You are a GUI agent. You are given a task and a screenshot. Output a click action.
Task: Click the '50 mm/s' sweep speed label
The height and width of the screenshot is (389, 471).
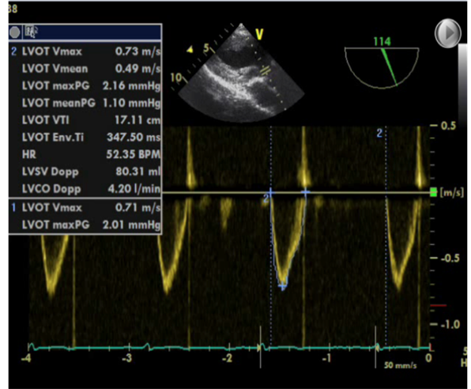[400, 365]
